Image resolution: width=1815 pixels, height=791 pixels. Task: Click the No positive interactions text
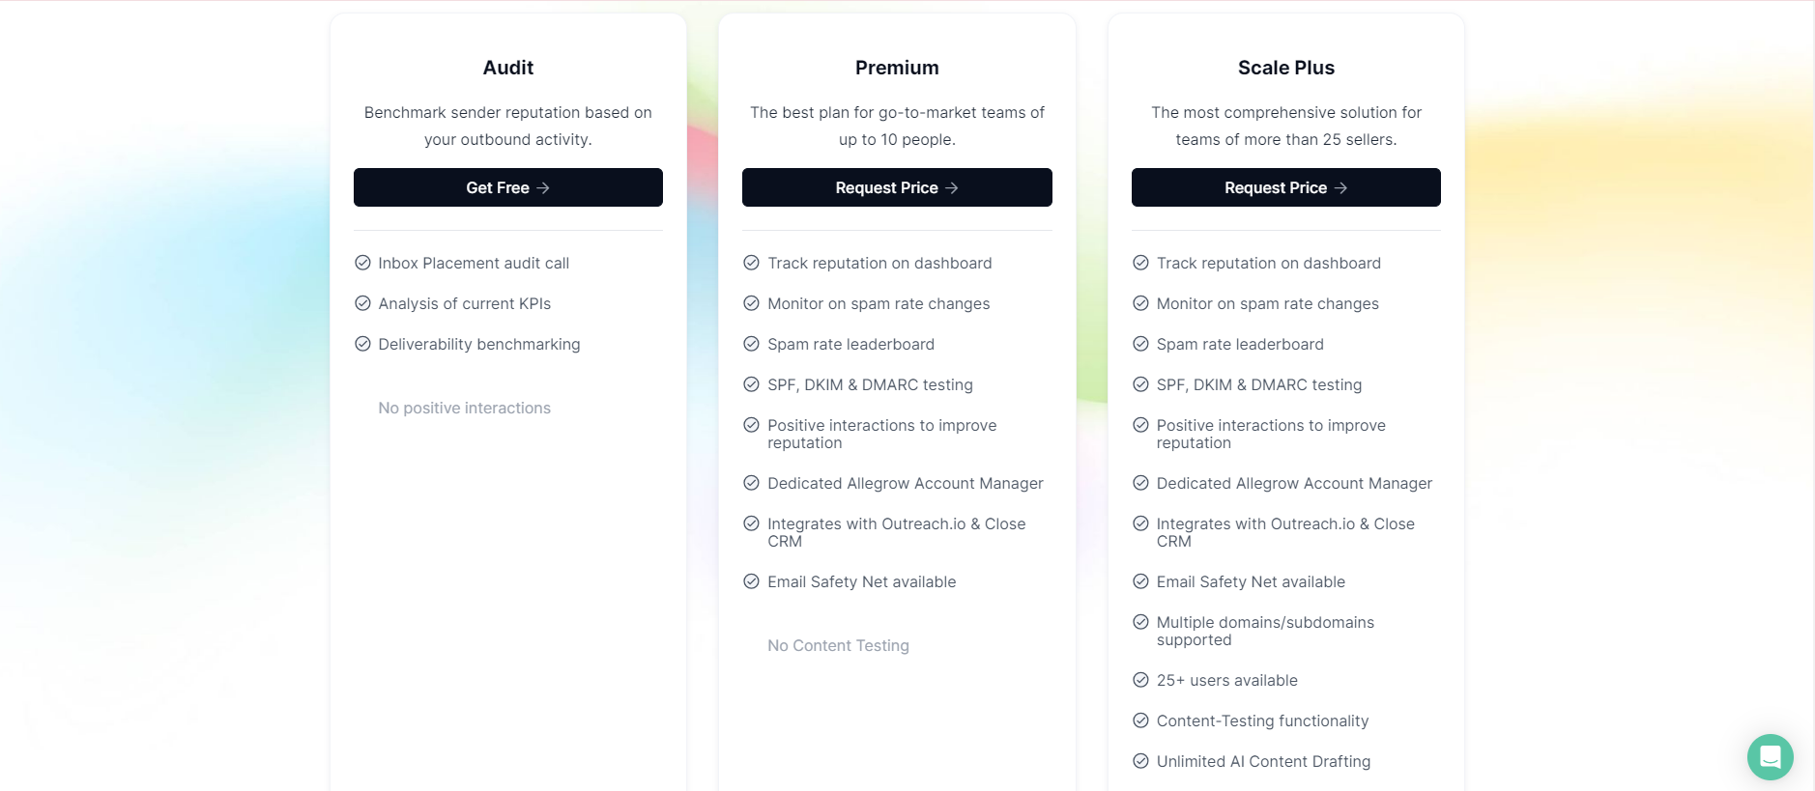click(464, 409)
